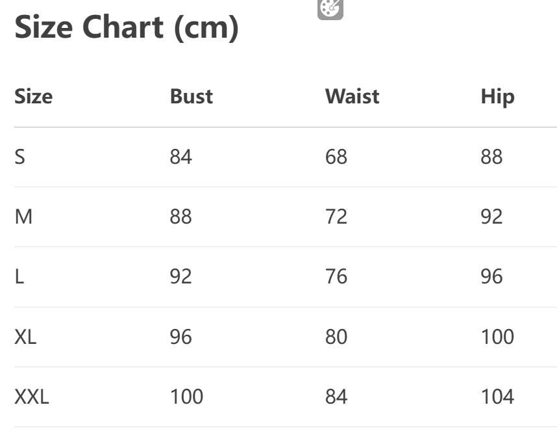Viewport: 557px width, 431px height.
Task: Click the L size row label
Action: 19,276
